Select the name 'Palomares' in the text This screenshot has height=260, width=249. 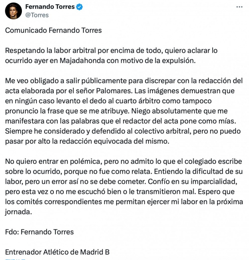coord(114,91)
